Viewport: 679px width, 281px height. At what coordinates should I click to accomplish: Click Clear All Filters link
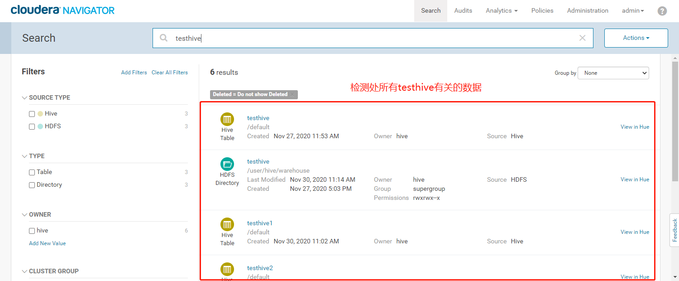170,73
